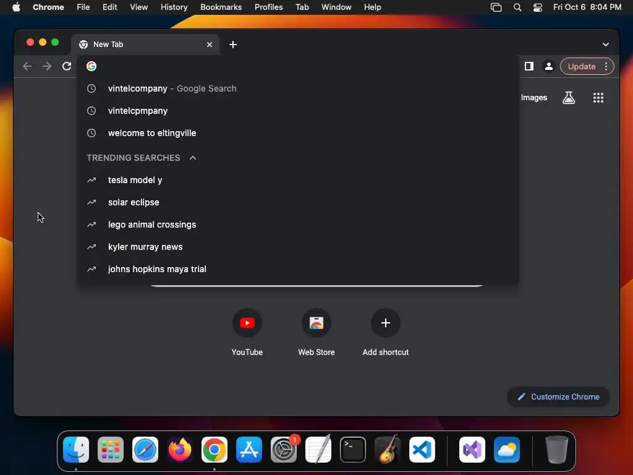
Task: Open the Images link
Action: [x=533, y=97]
